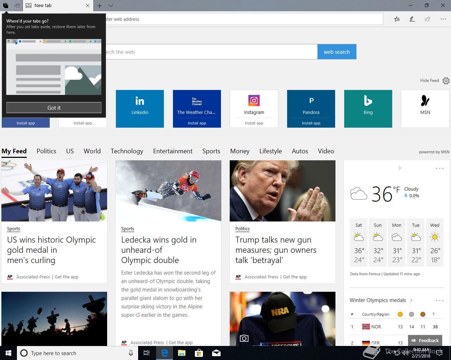The width and height of the screenshot is (451, 360).
Task: Open the Windows Start menu
Action: (x=8, y=353)
